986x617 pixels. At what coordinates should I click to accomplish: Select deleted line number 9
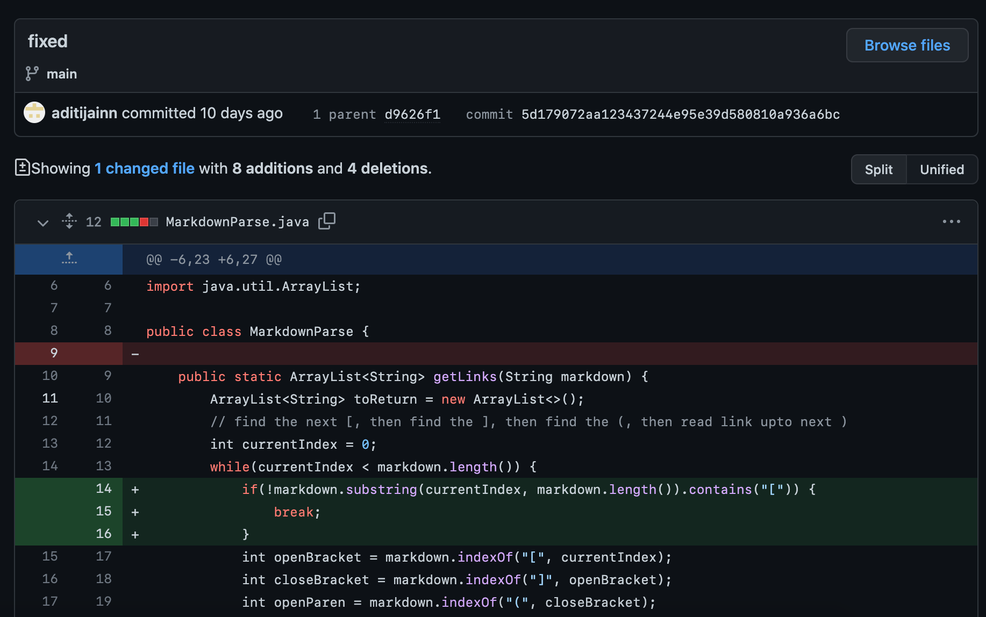click(x=54, y=353)
